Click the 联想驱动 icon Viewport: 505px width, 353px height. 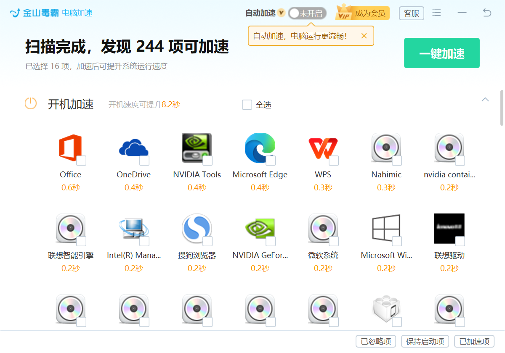click(x=449, y=228)
